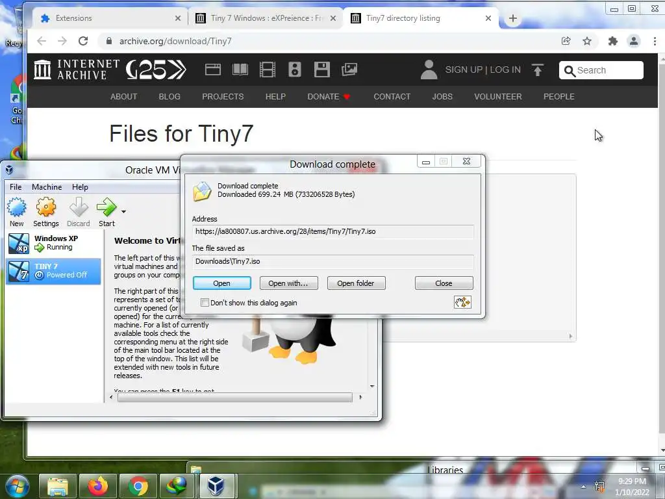Click the LOG IN link

(505, 70)
